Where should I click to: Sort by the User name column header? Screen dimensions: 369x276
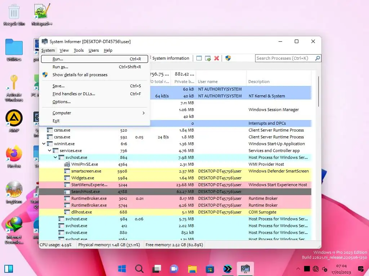(x=221, y=82)
